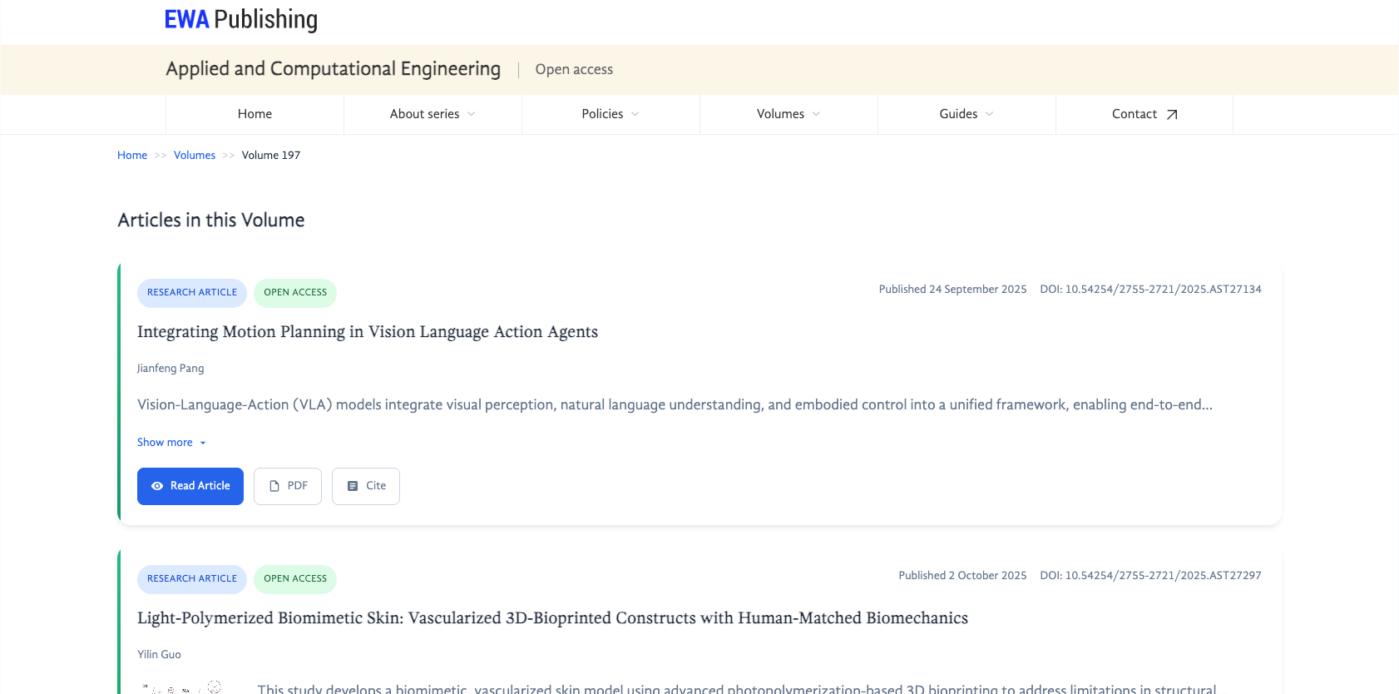This screenshot has width=1399, height=694.
Task: Open article Integrating Motion Planning in Vision Language
Action: tap(368, 332)
